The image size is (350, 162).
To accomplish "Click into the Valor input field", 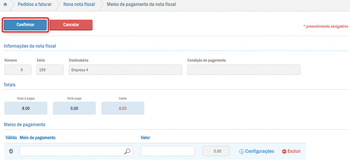I will pyautogui.click(x=167, y=151).
